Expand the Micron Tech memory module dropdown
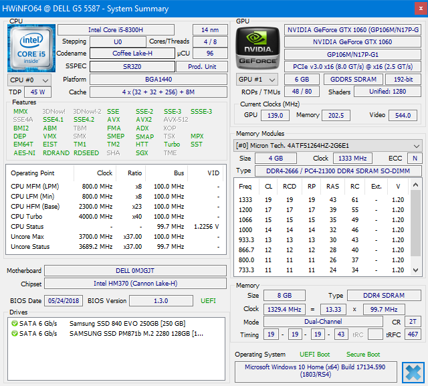428x386 pixels. click(328, 145)
